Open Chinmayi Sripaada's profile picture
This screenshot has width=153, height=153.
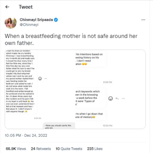[10, 23]
